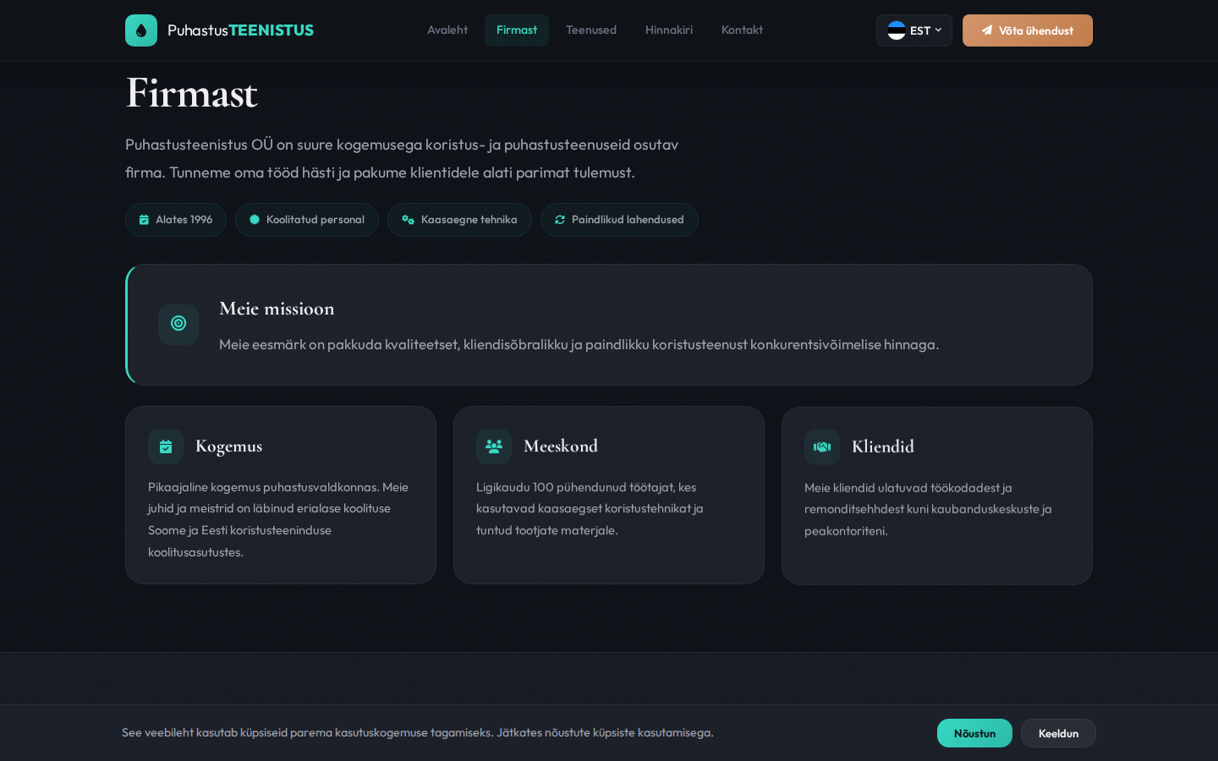Click the calendar icon in Kogemus card
Viewport: 1218px width, 761px height.
coord(166,446)
